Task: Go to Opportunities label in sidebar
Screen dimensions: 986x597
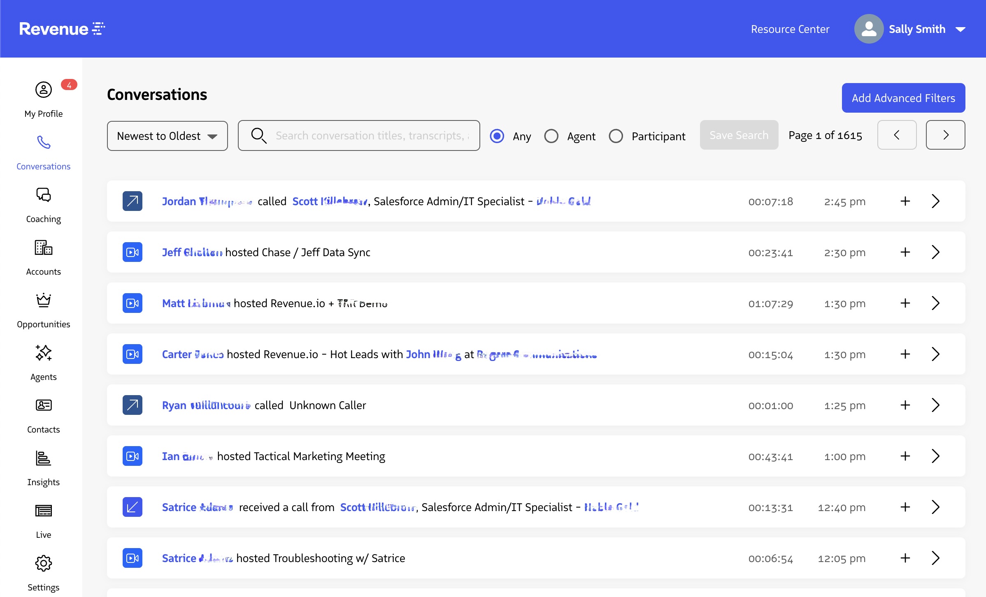Action: [x=44, y=324]
